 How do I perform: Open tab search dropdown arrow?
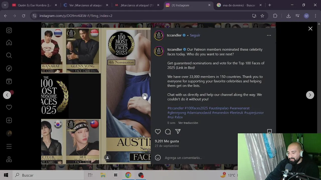coord(5,5)
